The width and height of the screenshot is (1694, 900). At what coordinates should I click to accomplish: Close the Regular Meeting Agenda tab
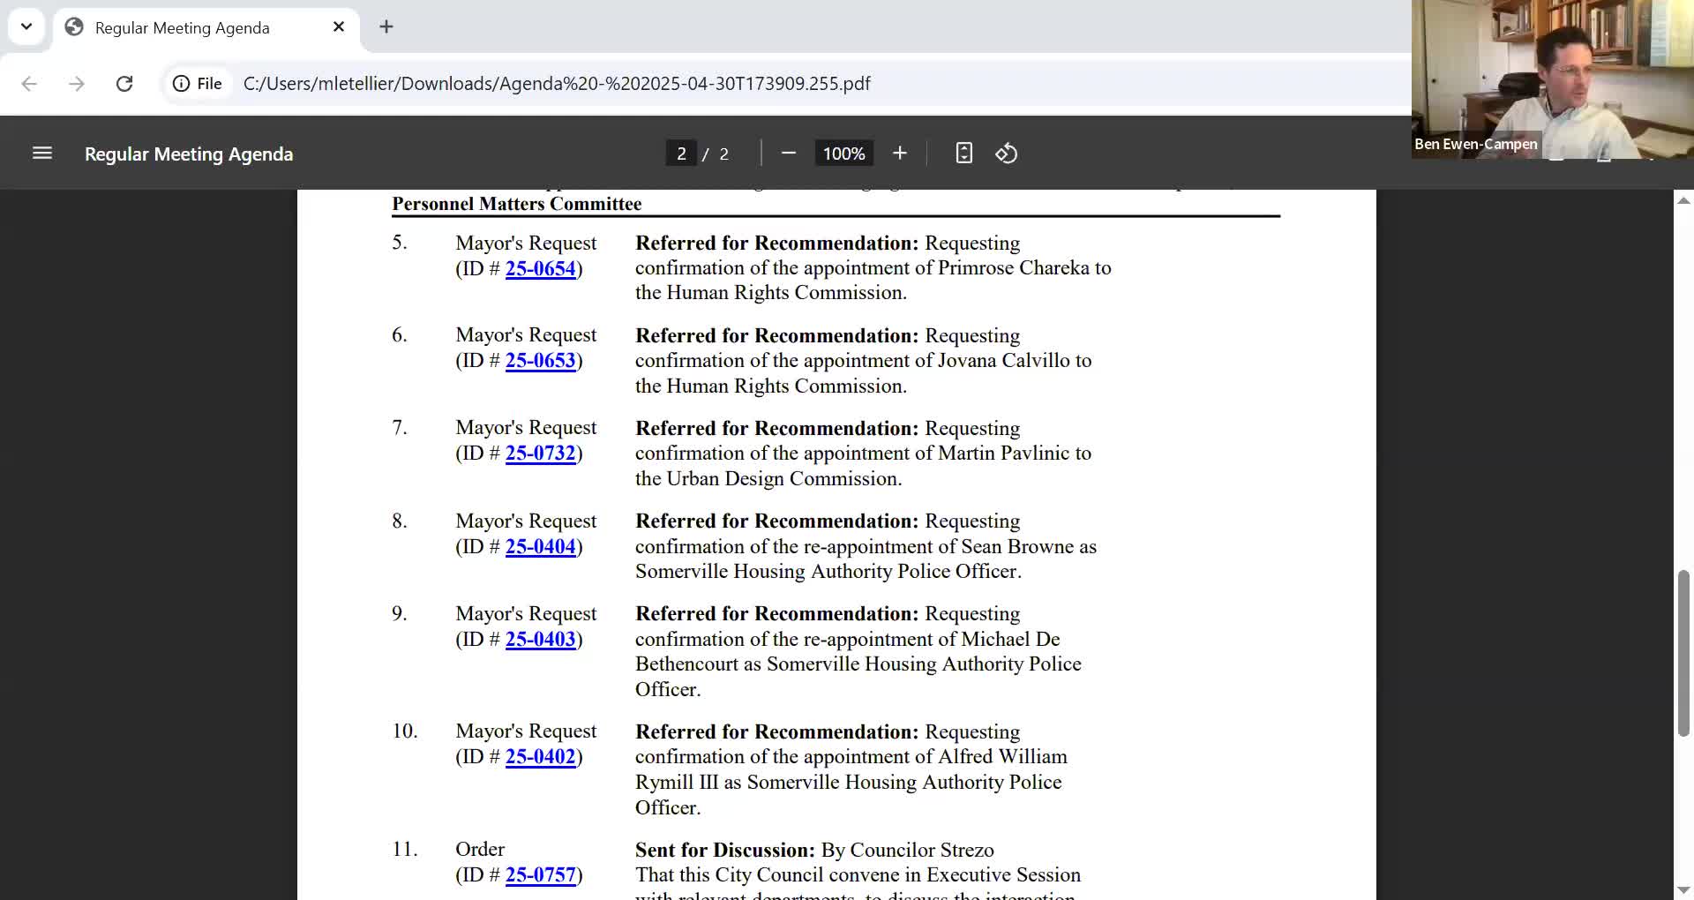pos(339,27)
